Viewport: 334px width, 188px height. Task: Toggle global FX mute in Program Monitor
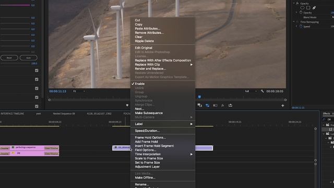coord(223,105)
